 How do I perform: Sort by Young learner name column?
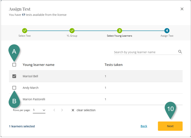click(x=38, y=65)
